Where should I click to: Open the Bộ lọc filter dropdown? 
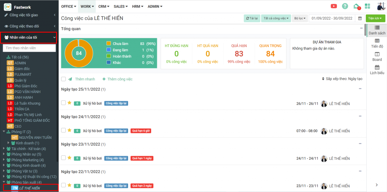(x=300, y=18)
